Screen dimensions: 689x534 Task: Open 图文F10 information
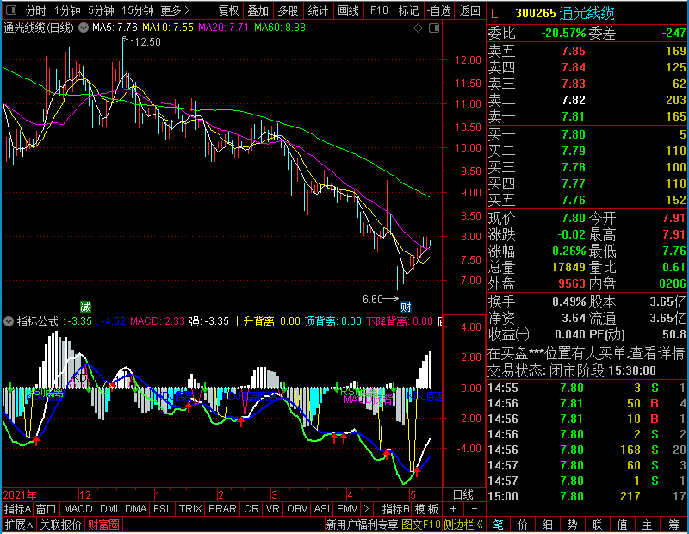coord(420,525)
